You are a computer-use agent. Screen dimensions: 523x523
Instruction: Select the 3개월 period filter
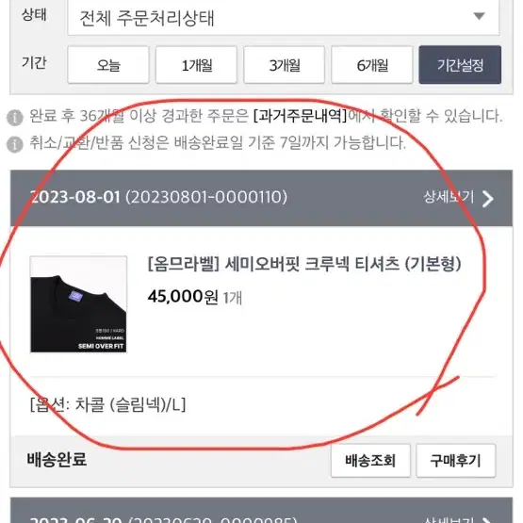(285, 65)
